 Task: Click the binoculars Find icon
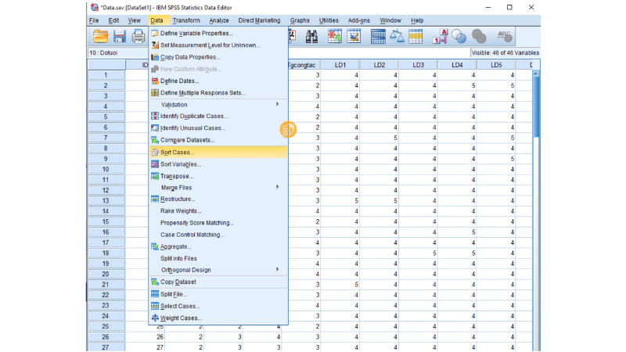311,36
